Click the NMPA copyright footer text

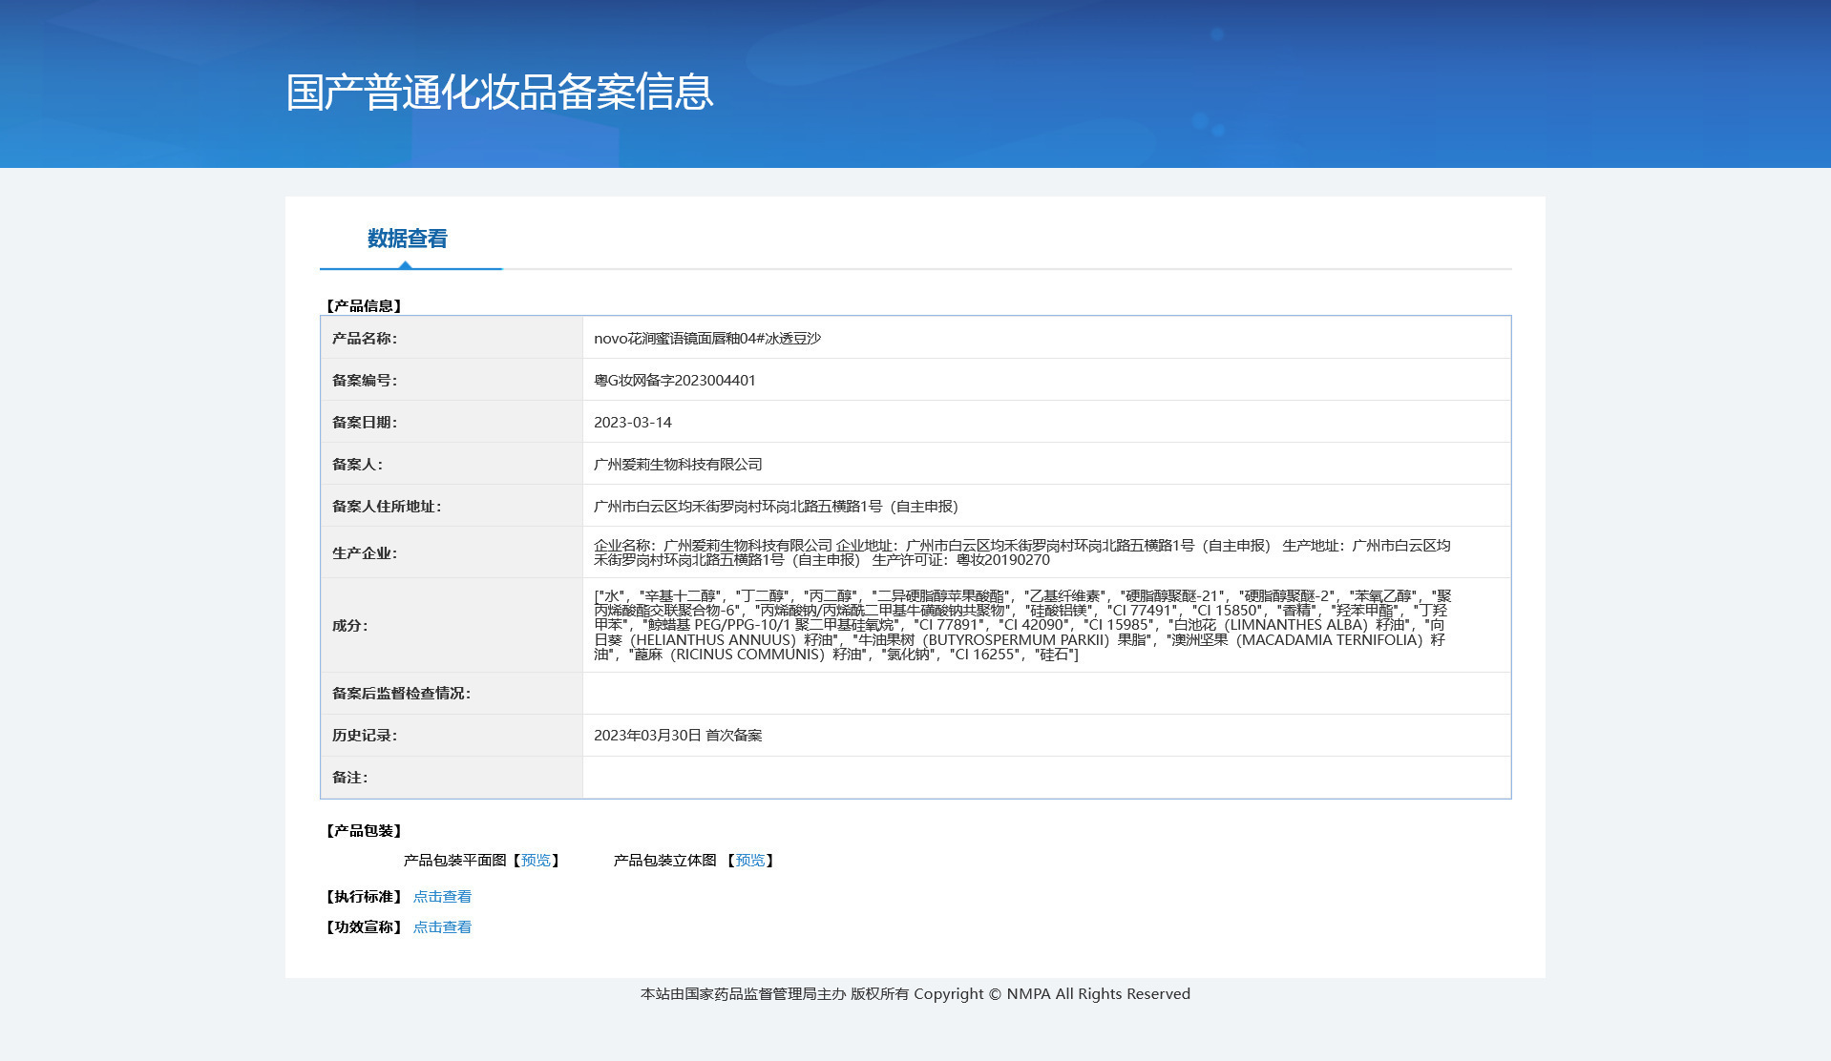pos(915,994)
